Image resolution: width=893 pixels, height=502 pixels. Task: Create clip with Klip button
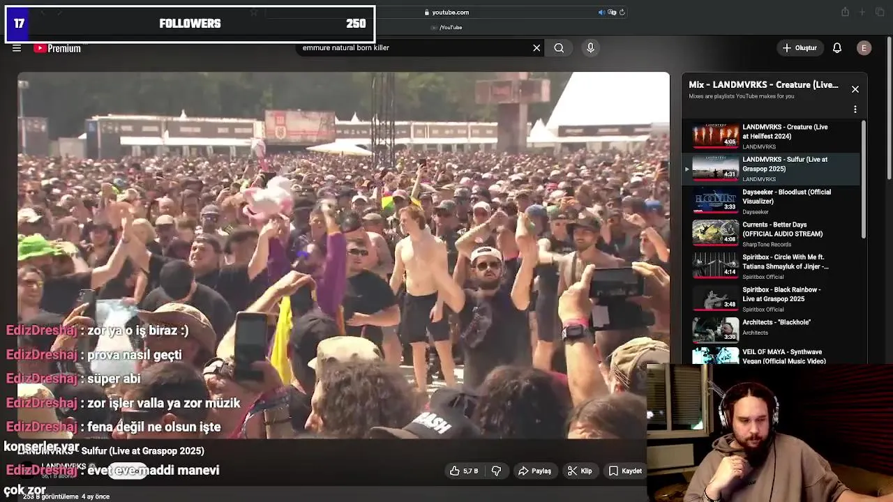(x=580, y=471)
